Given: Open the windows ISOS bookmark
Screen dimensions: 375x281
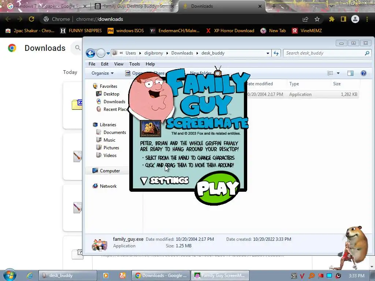Looking at the screenshot, I should [x=126, y=31].
